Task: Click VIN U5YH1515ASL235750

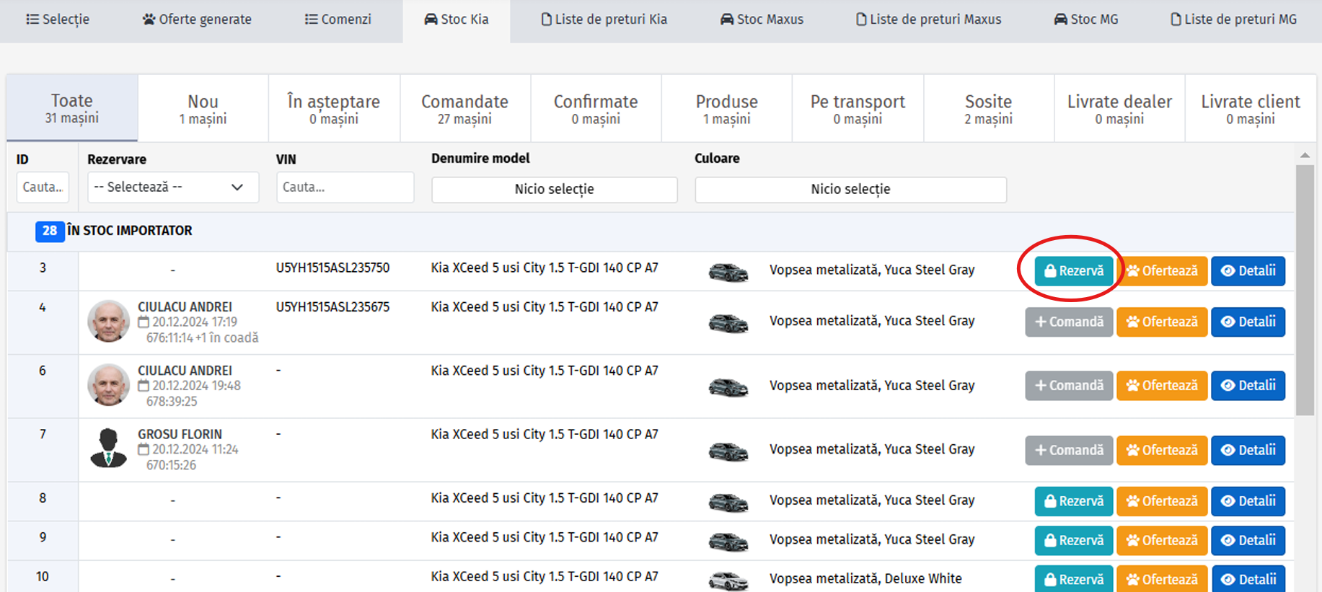Action: (x=332, y=268)
